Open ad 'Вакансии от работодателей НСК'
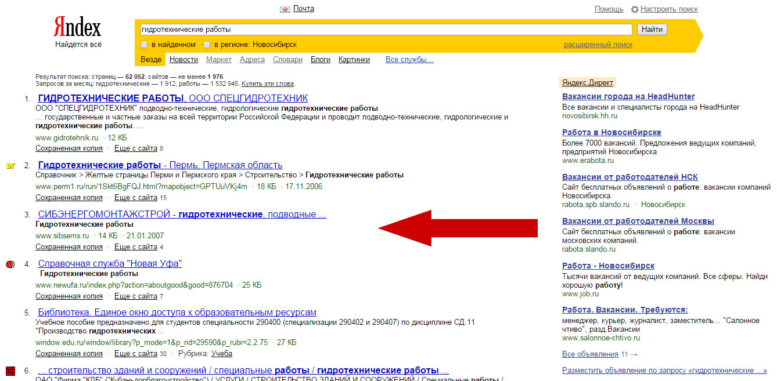777x381 pixels. pos(630,177)
